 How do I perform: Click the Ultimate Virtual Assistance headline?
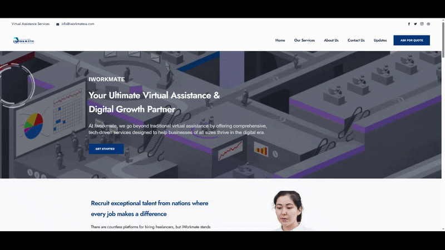154,102
